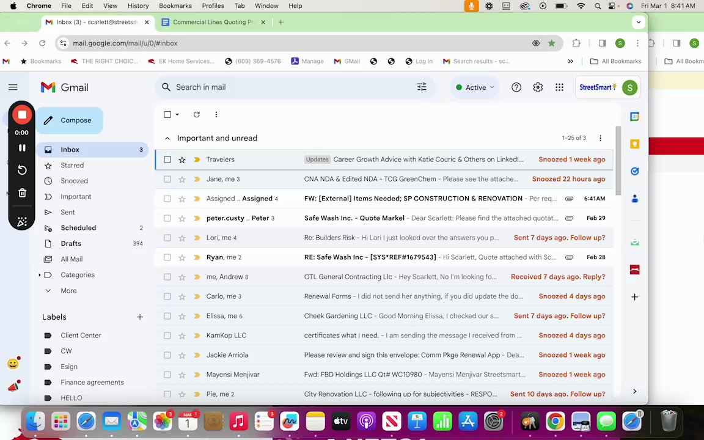Open OTL General Contracting Llc email
Screen dimensions: 704x440
point(384,277)
